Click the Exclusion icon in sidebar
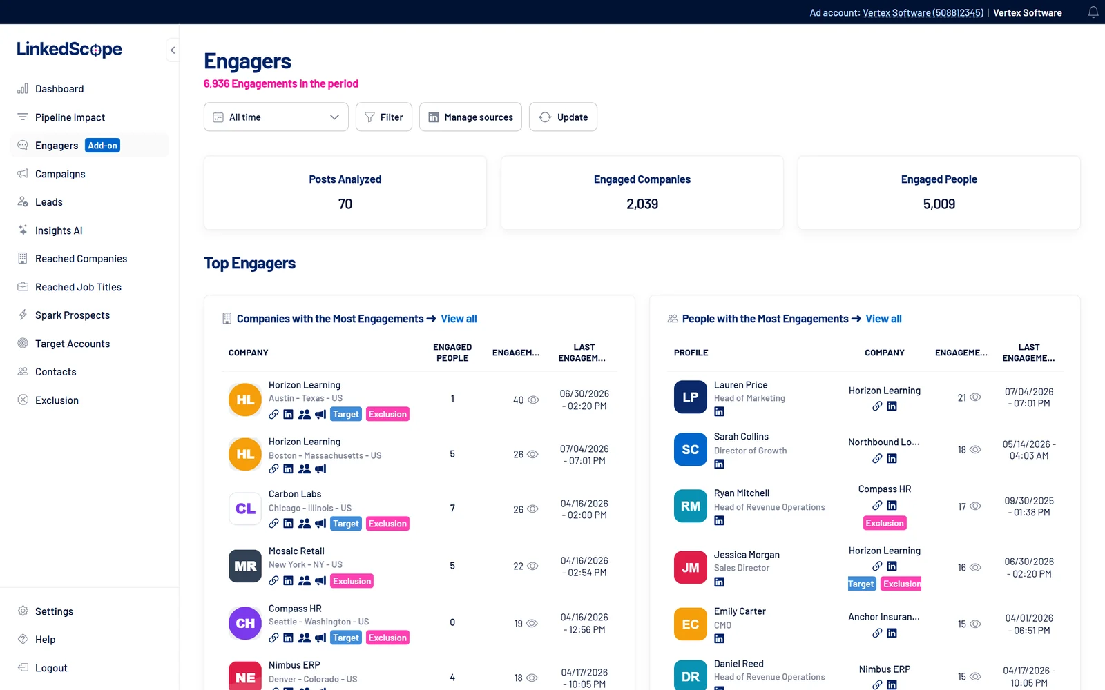 [x=23, y=400]
